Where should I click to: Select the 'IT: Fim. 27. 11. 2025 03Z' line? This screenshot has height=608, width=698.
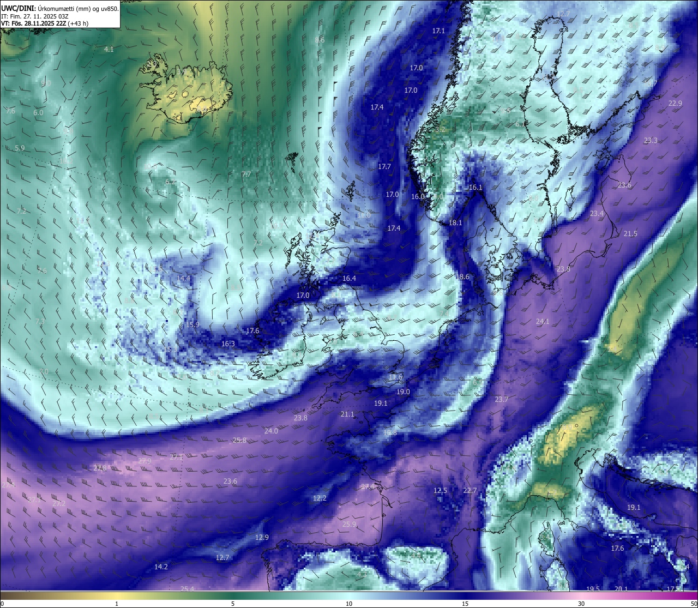(x=34, y=16)
